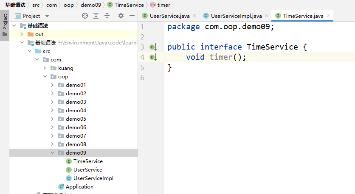
Task: Expand the demo02 package
Action: 52,93
